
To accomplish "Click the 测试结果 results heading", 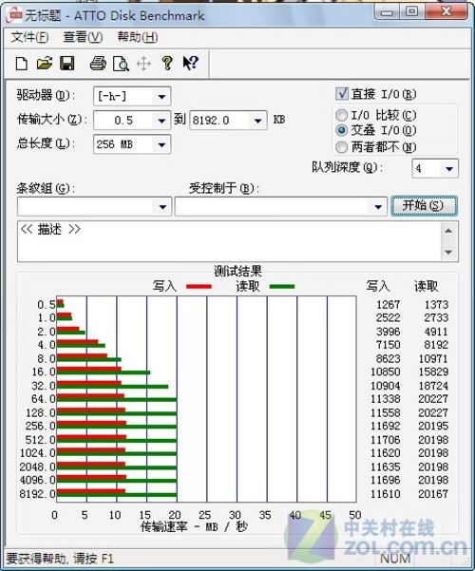I will tap(237, 271).
